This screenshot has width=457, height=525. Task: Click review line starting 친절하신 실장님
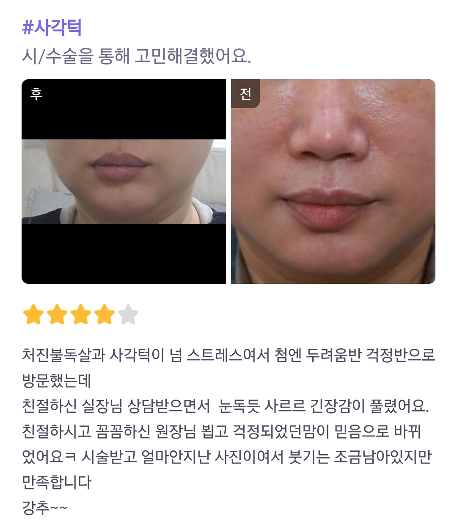225,406
